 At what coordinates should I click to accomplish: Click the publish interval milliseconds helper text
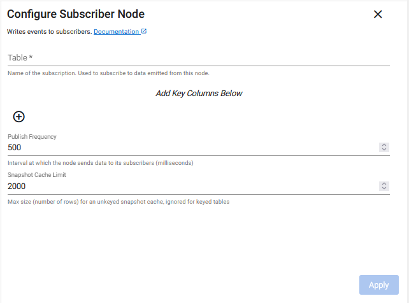pos(100,163)
